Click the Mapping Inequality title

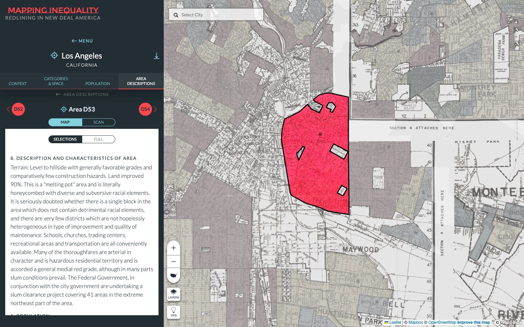point(53,10)
